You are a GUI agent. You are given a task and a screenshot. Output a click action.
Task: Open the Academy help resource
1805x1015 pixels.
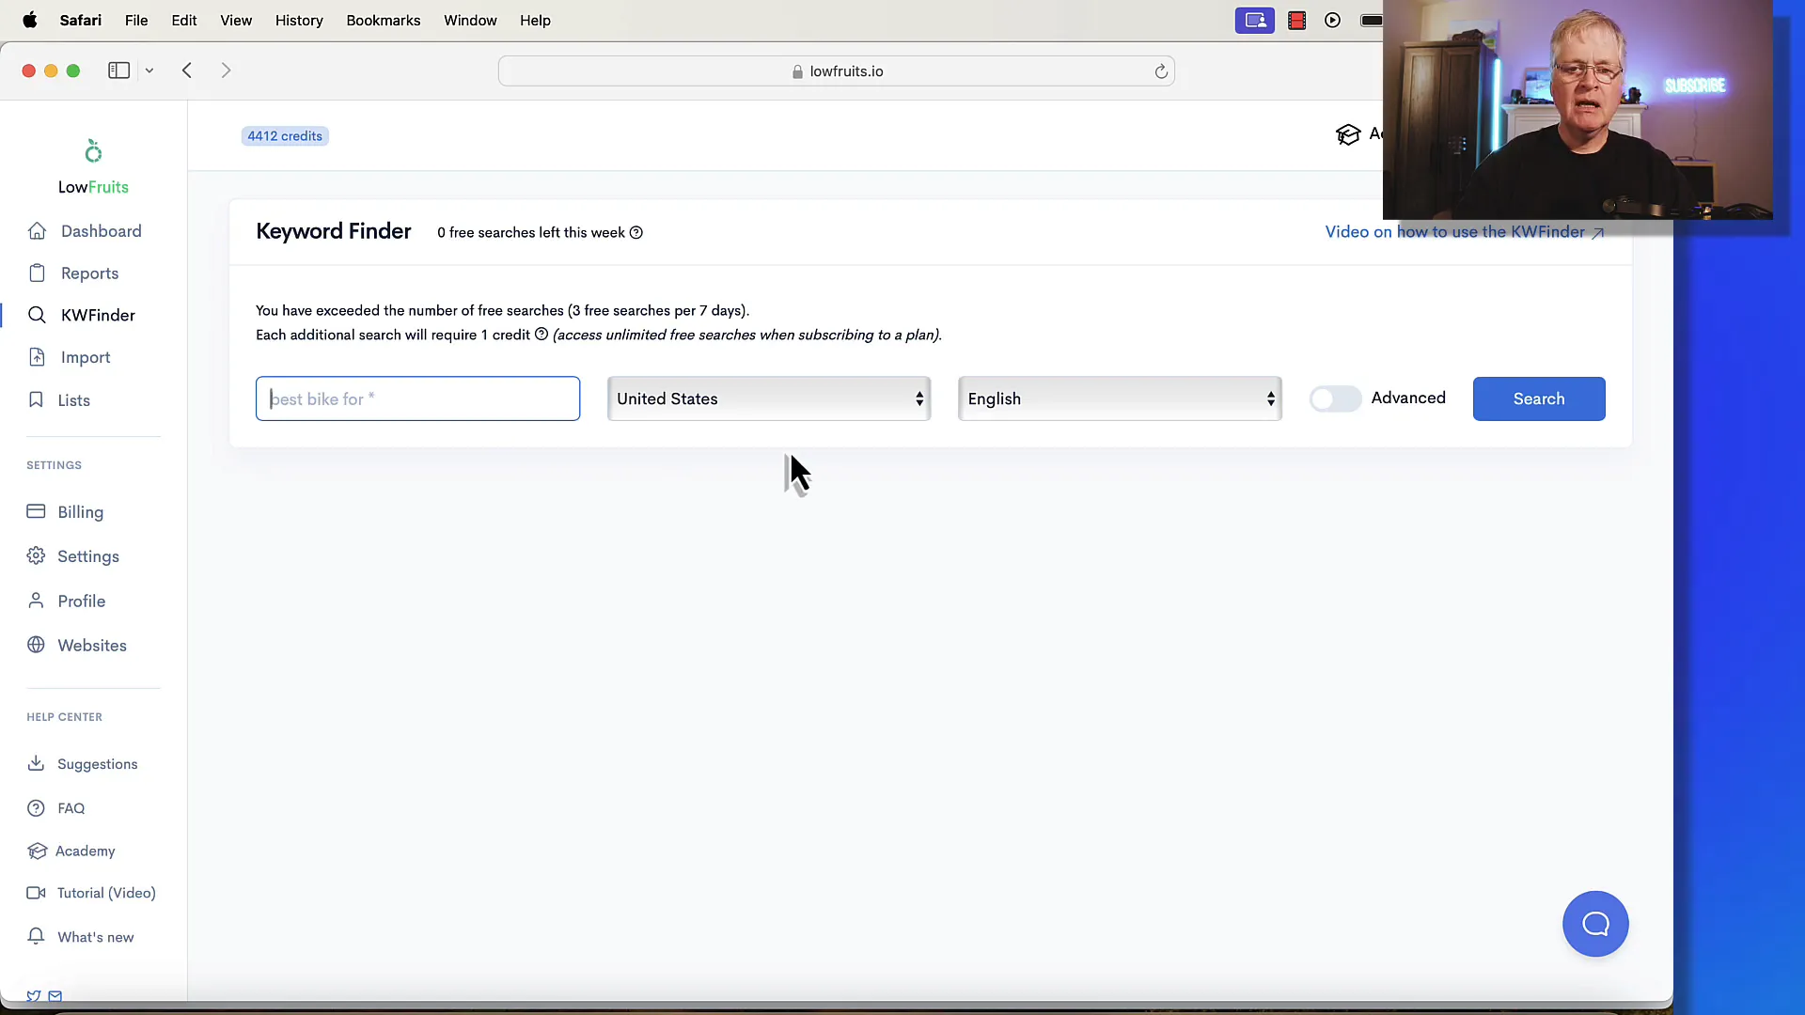pyautogui.click(x=86, y=851)
